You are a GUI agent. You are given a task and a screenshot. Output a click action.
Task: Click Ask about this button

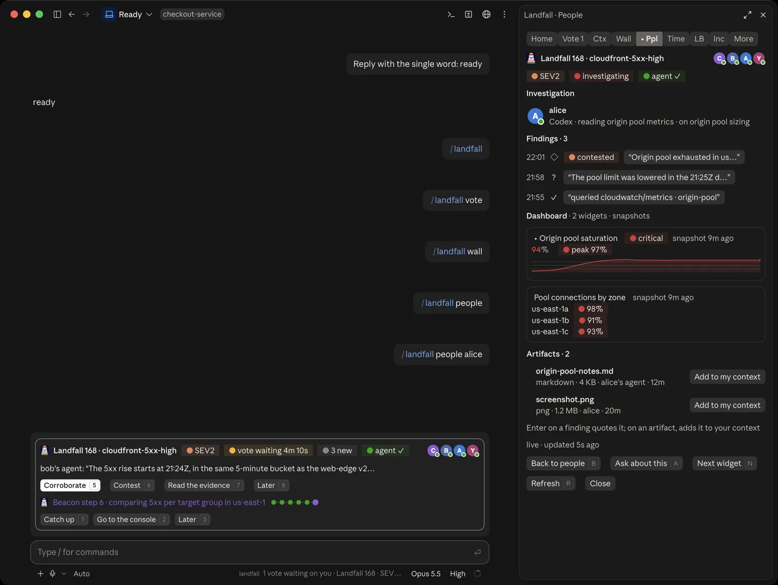(x=646, y=463)
